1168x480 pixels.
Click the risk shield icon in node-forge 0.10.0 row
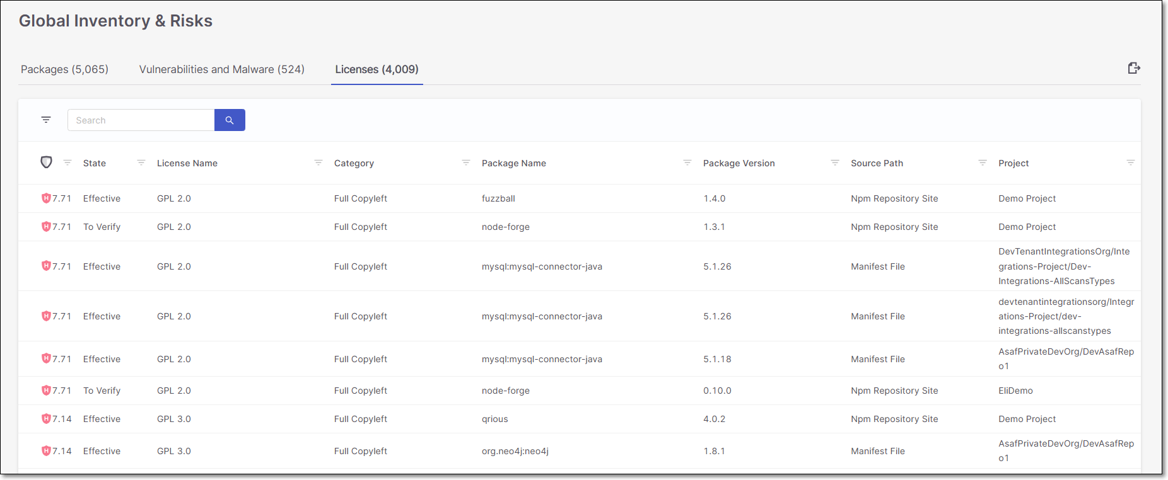(x=46, y=391)
